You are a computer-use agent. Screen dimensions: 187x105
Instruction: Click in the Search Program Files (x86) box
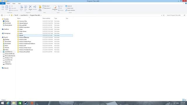tap(176, 15)
